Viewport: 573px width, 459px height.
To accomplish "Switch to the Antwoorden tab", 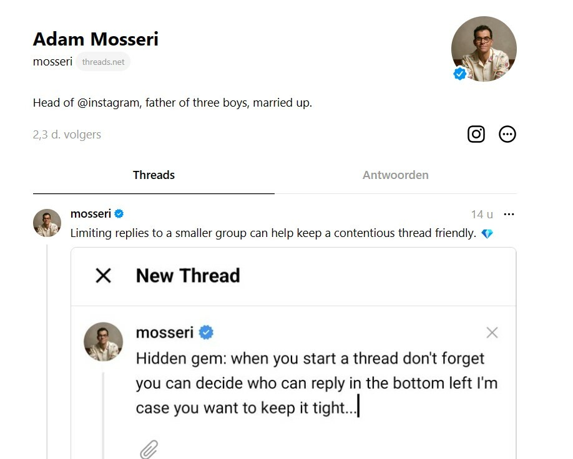I will coord(395,175).
